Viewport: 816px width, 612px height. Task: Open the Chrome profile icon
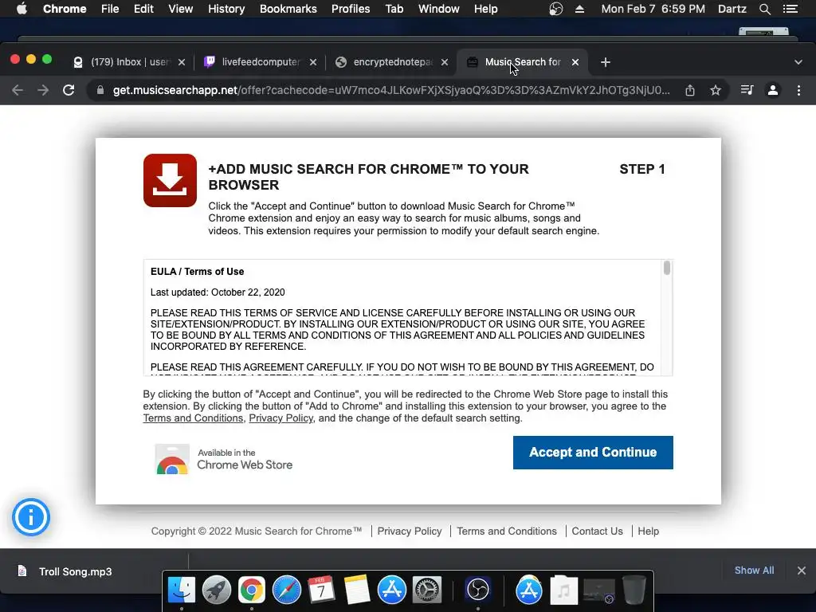(x=773, y=90)
